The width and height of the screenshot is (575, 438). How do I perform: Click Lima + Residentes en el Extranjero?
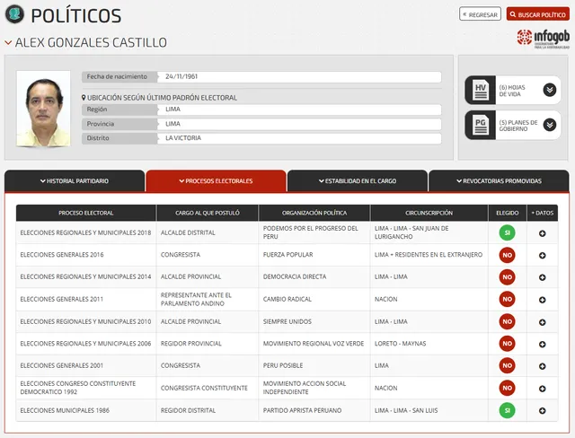click(x=429, y=255)
